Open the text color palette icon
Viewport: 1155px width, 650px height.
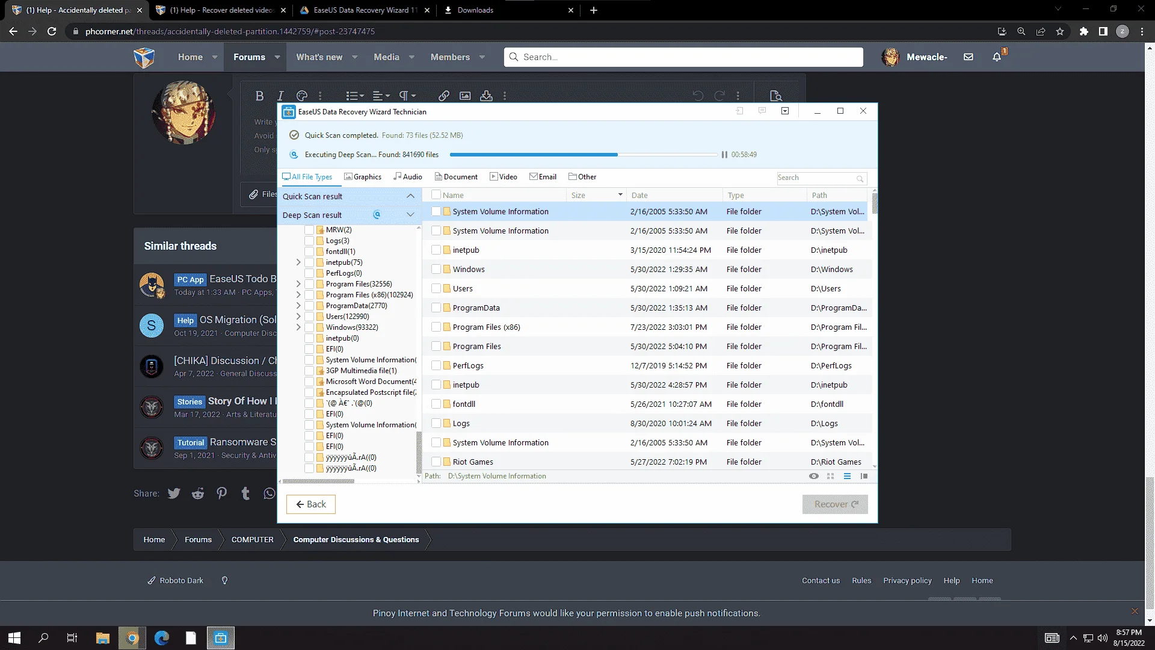(302, 96)
